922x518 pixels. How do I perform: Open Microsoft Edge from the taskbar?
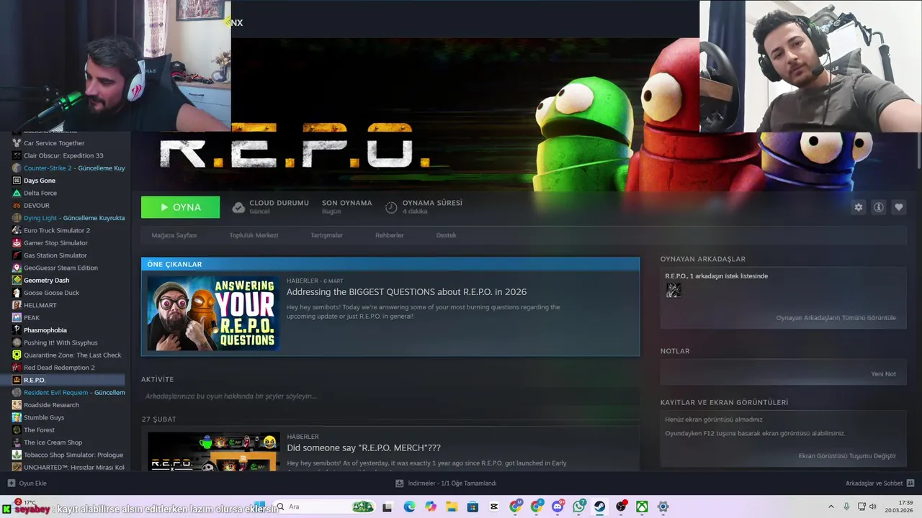[x=409, y=506]
